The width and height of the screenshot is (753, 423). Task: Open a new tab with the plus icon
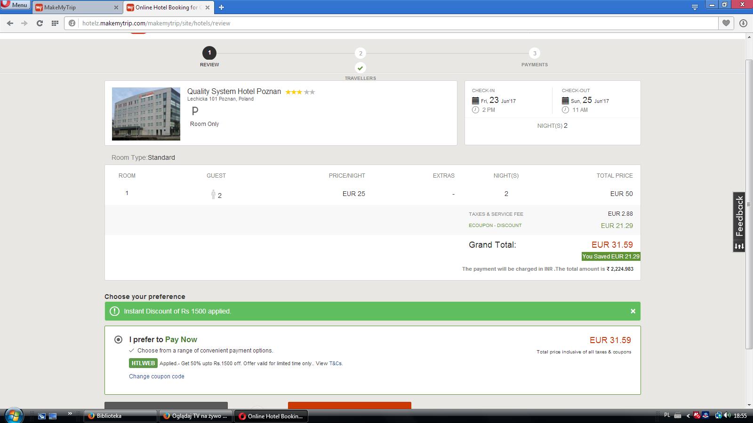pyautogui.click(x=221, y=7)
